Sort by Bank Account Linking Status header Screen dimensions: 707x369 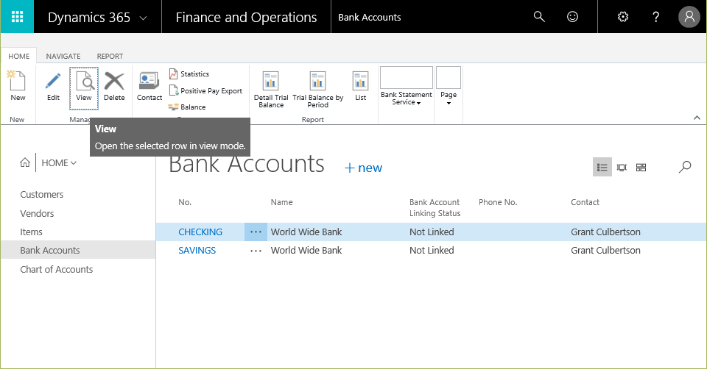click(x=435, y=207)
